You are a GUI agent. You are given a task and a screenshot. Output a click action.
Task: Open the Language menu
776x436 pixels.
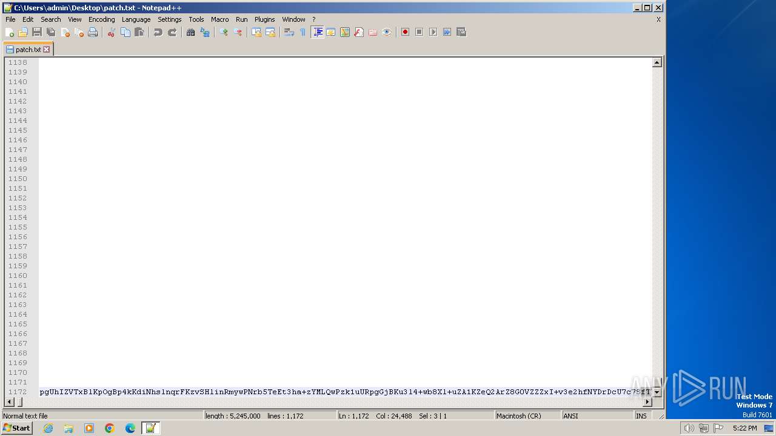click(x=136, y=19)
